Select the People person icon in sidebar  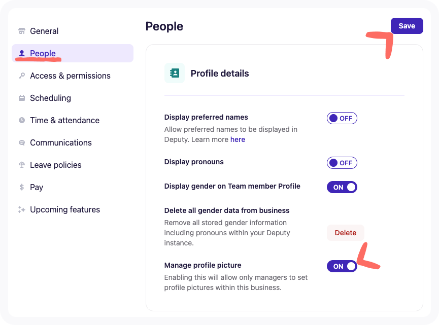pyautogui.click(x=21, y=53)
